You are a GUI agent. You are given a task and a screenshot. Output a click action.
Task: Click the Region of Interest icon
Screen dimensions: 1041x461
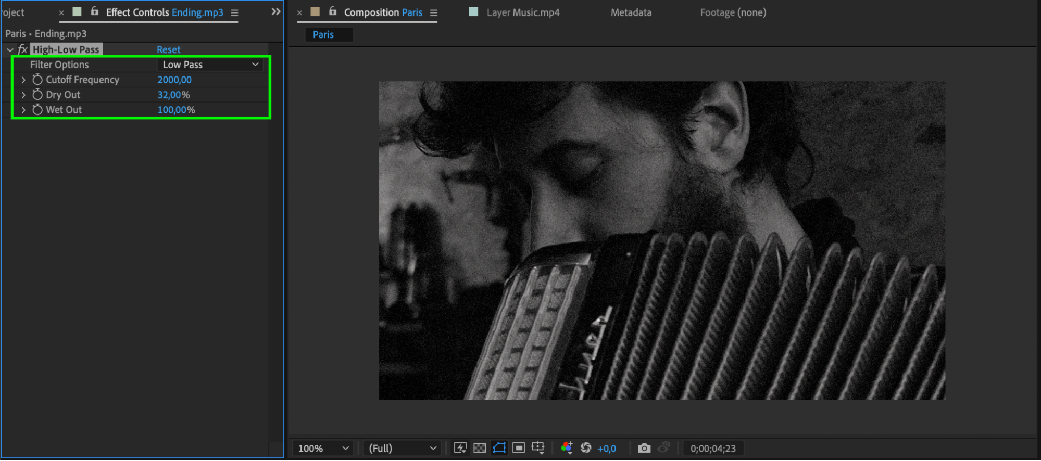519,448
